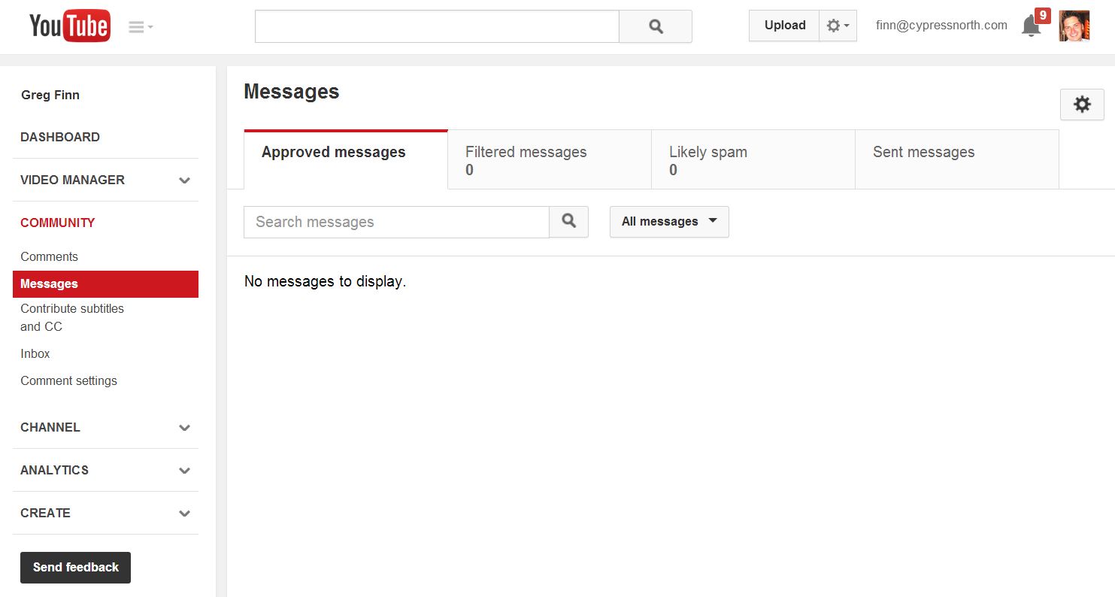This screenshot has height=597, width=1115.
Task: Open the All messages filter dropdown
Action: tap(669, 222)
